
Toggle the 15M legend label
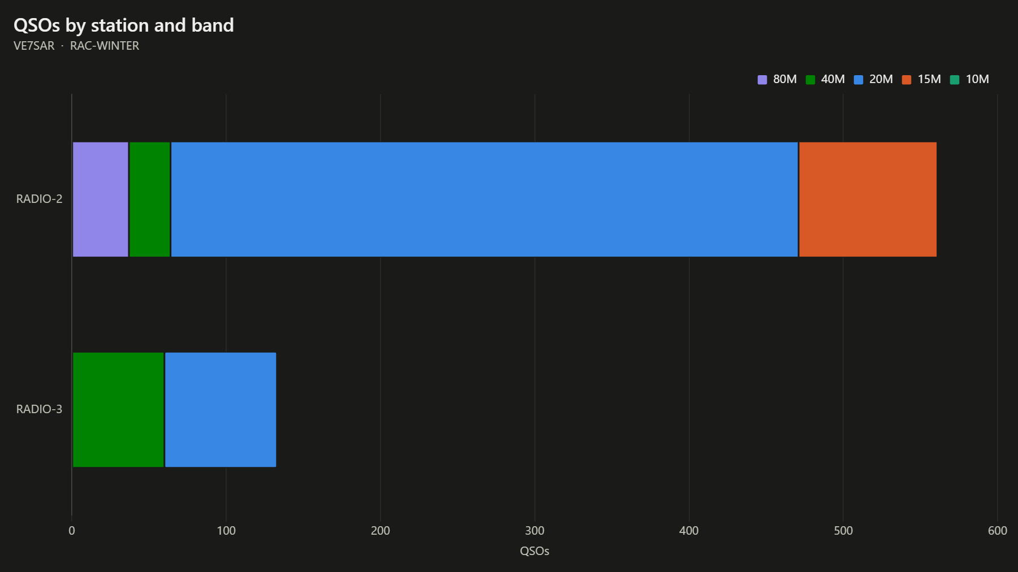coord(929,79)
